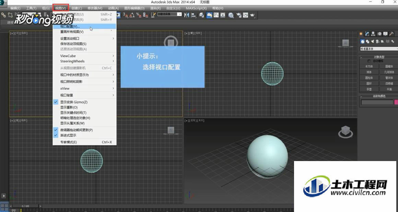Collapse the 名称和颜色 rollout
The image size is (398, 212).
(379, 96)
